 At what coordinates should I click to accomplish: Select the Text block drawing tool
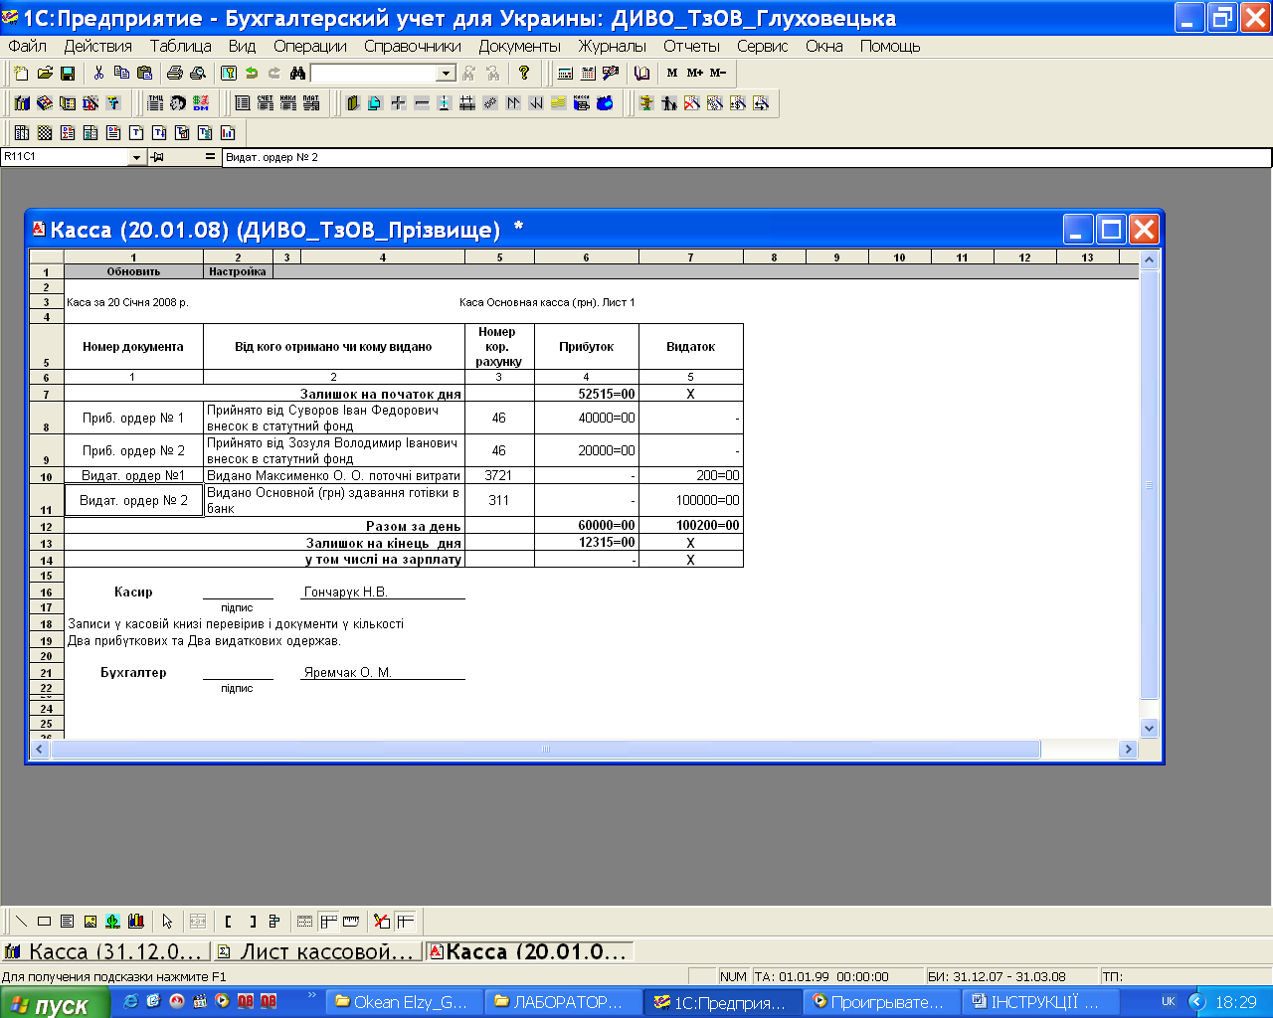[68, 922]
